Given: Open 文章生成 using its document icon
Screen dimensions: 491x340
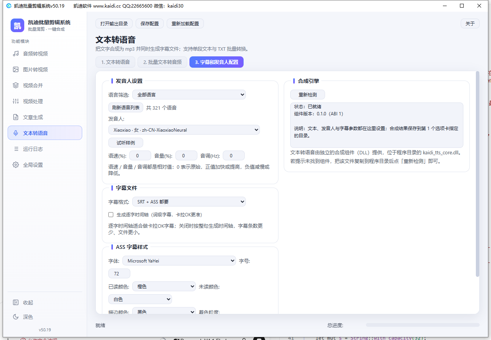Looking at the screenshot, I should point(16,117).
